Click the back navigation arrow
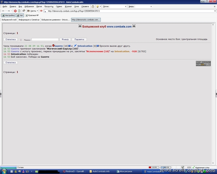Viewport: 217px width, 174px height. pyautogui.click(x=3, y=11)
